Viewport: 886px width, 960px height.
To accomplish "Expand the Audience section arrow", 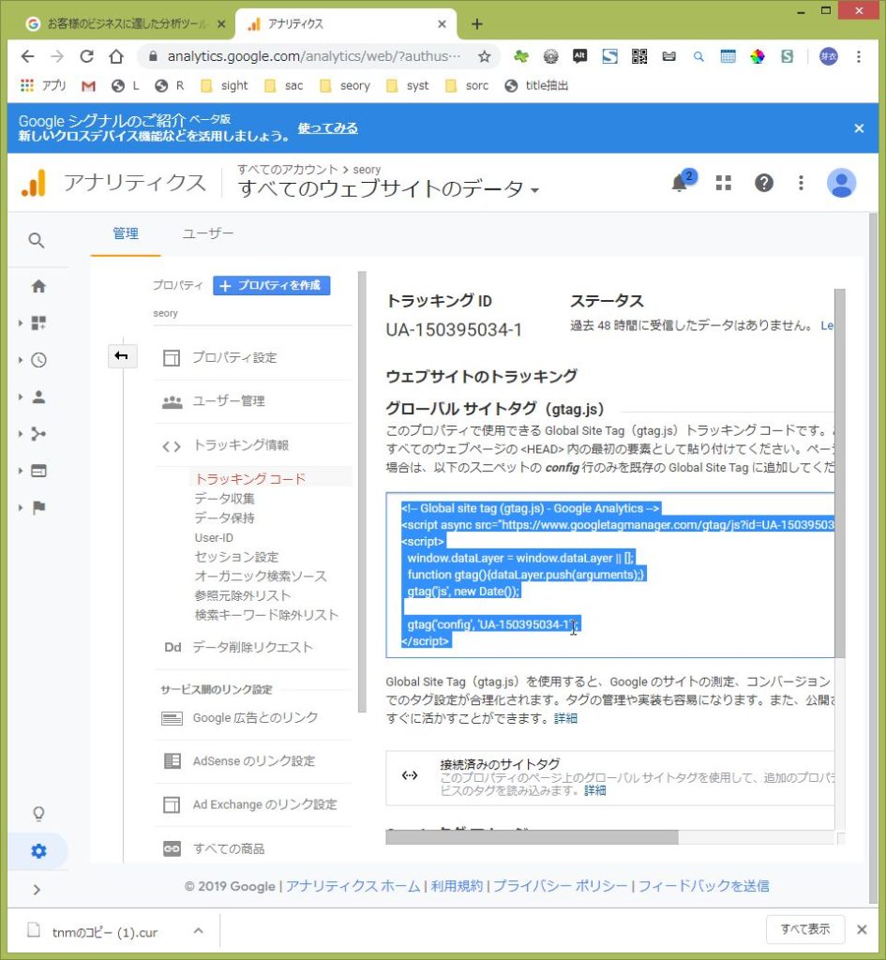I will [x=21, y=397].
